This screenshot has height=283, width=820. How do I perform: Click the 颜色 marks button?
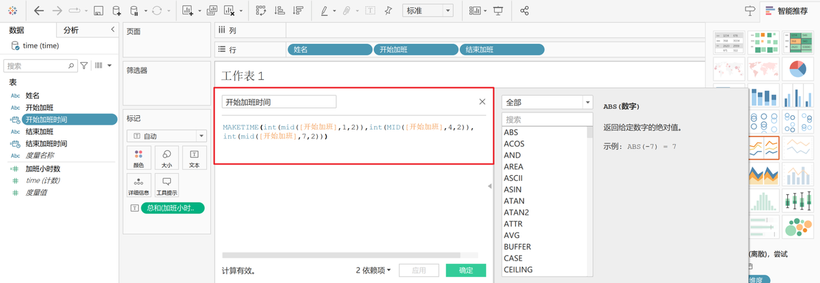point(139,158)
